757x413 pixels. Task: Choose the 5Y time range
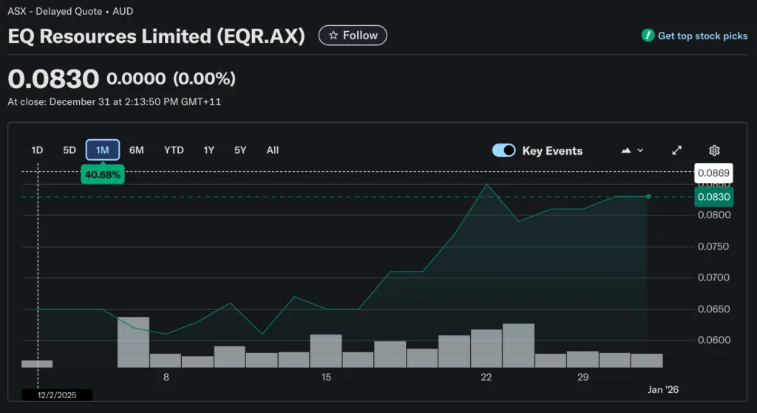click(240, 150)
